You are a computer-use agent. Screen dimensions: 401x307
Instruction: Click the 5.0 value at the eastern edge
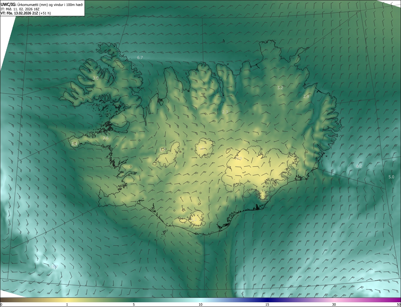(x=391, y=177)
